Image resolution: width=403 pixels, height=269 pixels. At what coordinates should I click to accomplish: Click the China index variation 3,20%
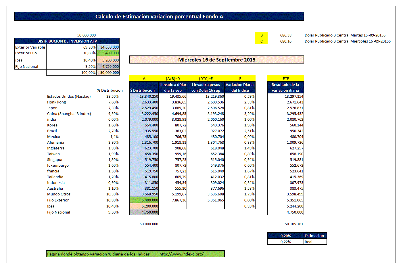[249, 114]
